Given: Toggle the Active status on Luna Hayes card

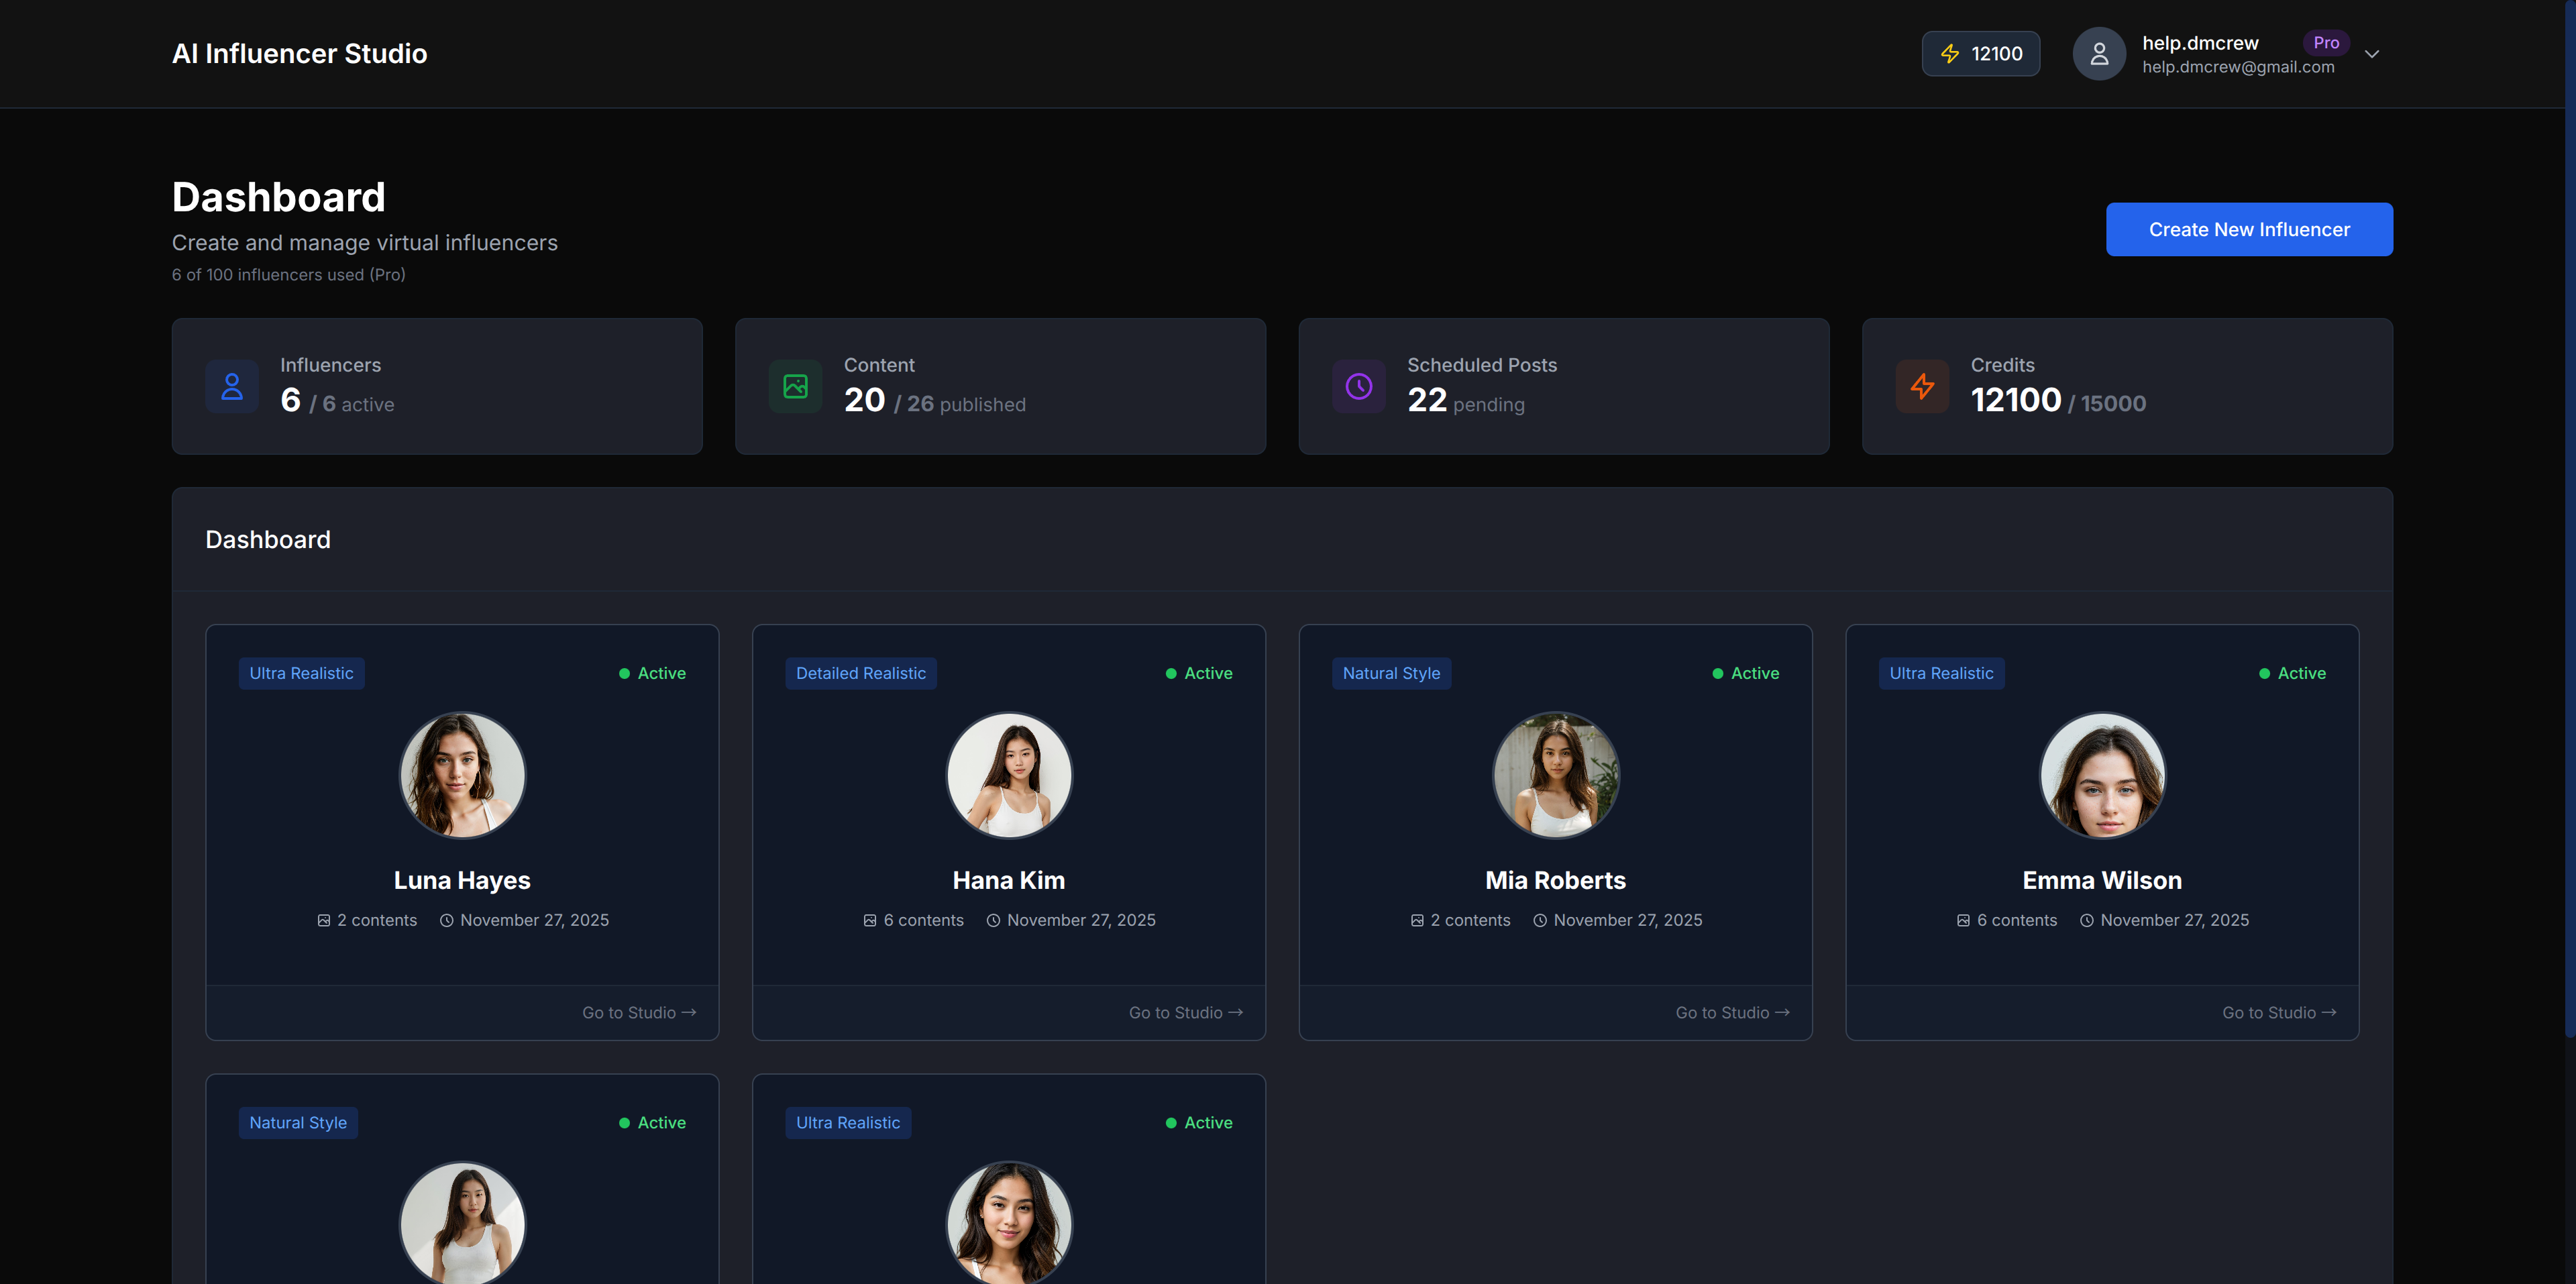Looking at the screenshot, I should (x=652, y=673).
